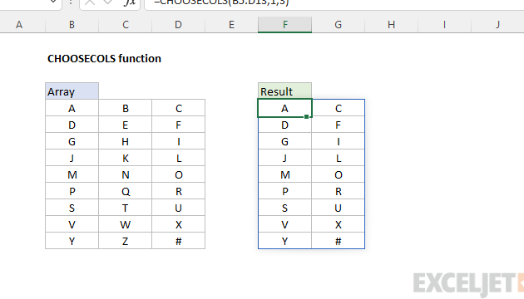The height and width of the screenshot is (299, 524).
Task: Select cell 'K' in the Array table
Action: [x=126, y=158]
